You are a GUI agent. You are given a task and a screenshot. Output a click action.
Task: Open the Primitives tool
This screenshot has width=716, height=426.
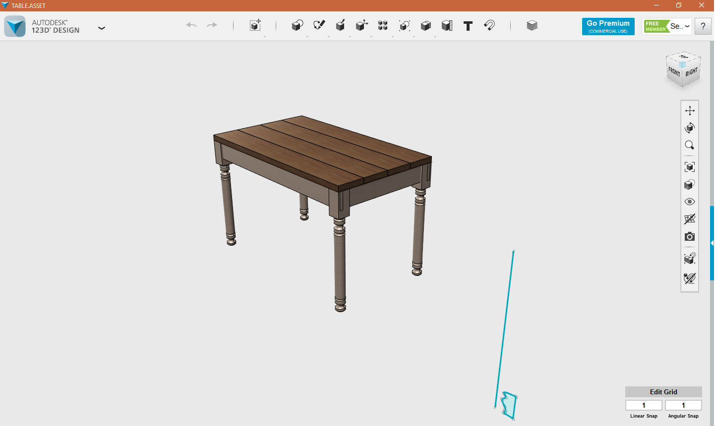[x=297, y=26]
